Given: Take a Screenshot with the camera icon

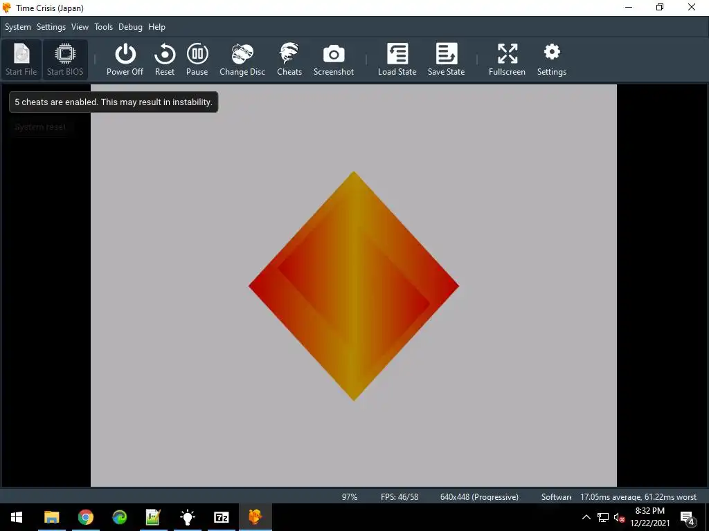Looking at the screenshot, I should [334, 59].
